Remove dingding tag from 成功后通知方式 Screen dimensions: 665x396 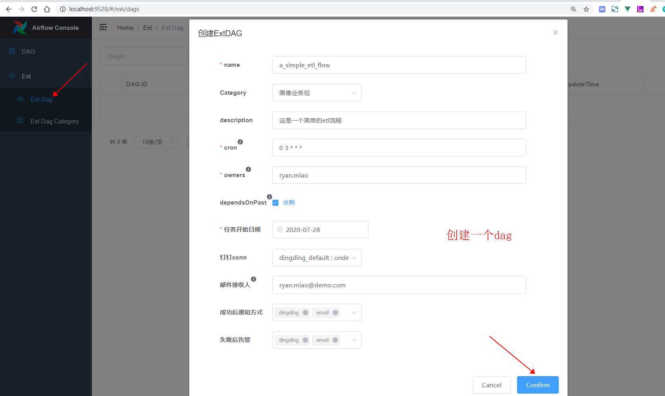pos(305,312)
